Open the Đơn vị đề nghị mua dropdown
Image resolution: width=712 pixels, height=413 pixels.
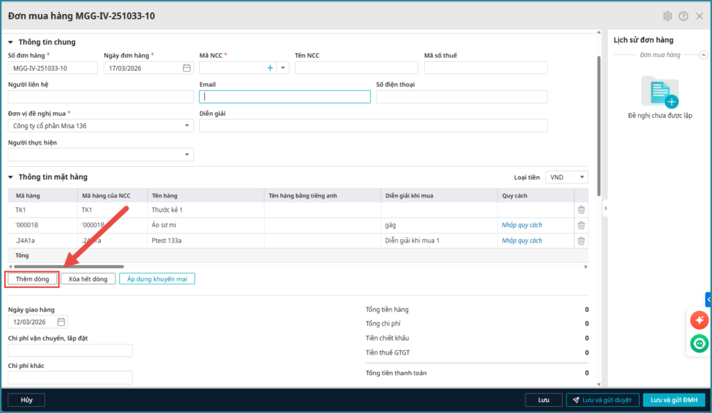tap(188, 126)
